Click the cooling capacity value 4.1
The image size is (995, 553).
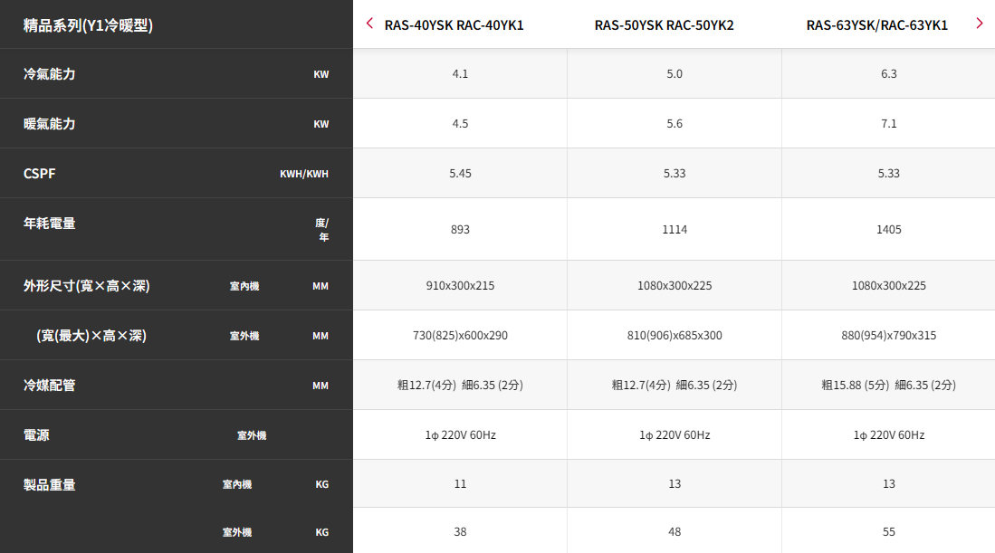pos(460,74)
